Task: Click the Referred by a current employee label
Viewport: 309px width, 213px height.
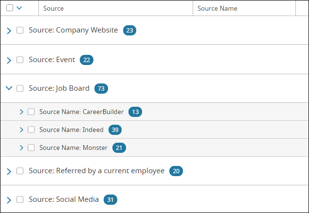Action: [x=96, y=171]
